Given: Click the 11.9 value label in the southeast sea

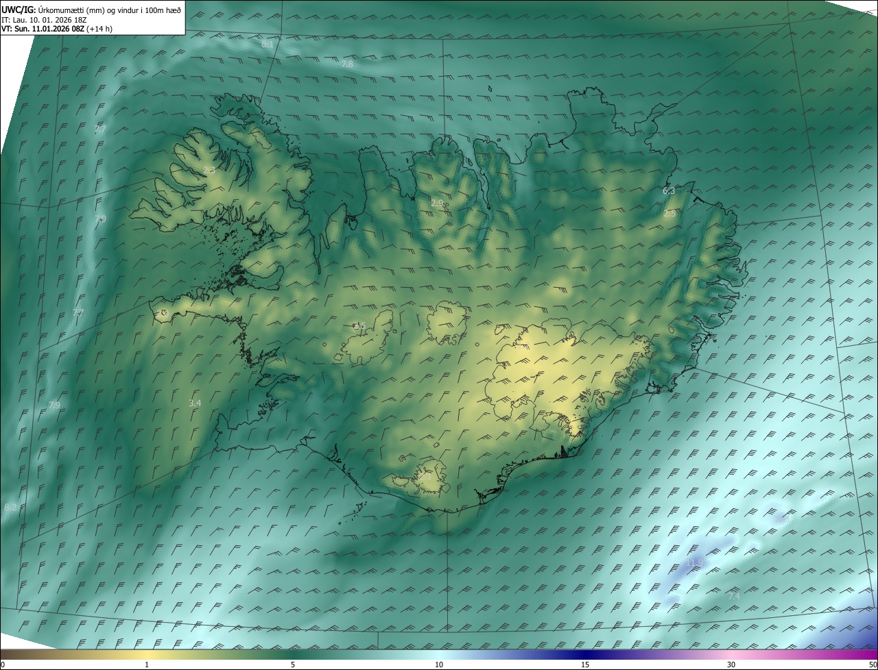Looking at the screenshot, I should point(695,562).
